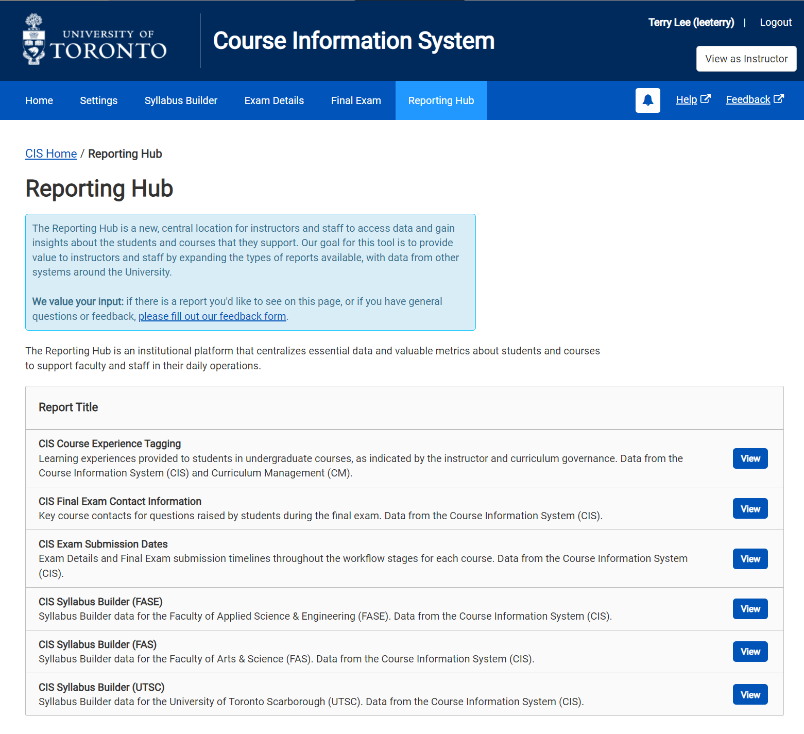Click the 'We value your input:' bold text
Screen dimensions: 804x734
point(78,301)
